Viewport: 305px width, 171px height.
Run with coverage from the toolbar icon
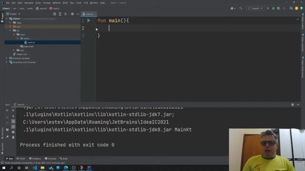tap(278, 9)
